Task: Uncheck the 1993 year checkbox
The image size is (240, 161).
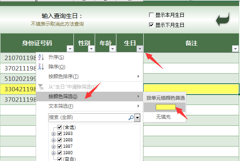Action: tap(59, 133)
